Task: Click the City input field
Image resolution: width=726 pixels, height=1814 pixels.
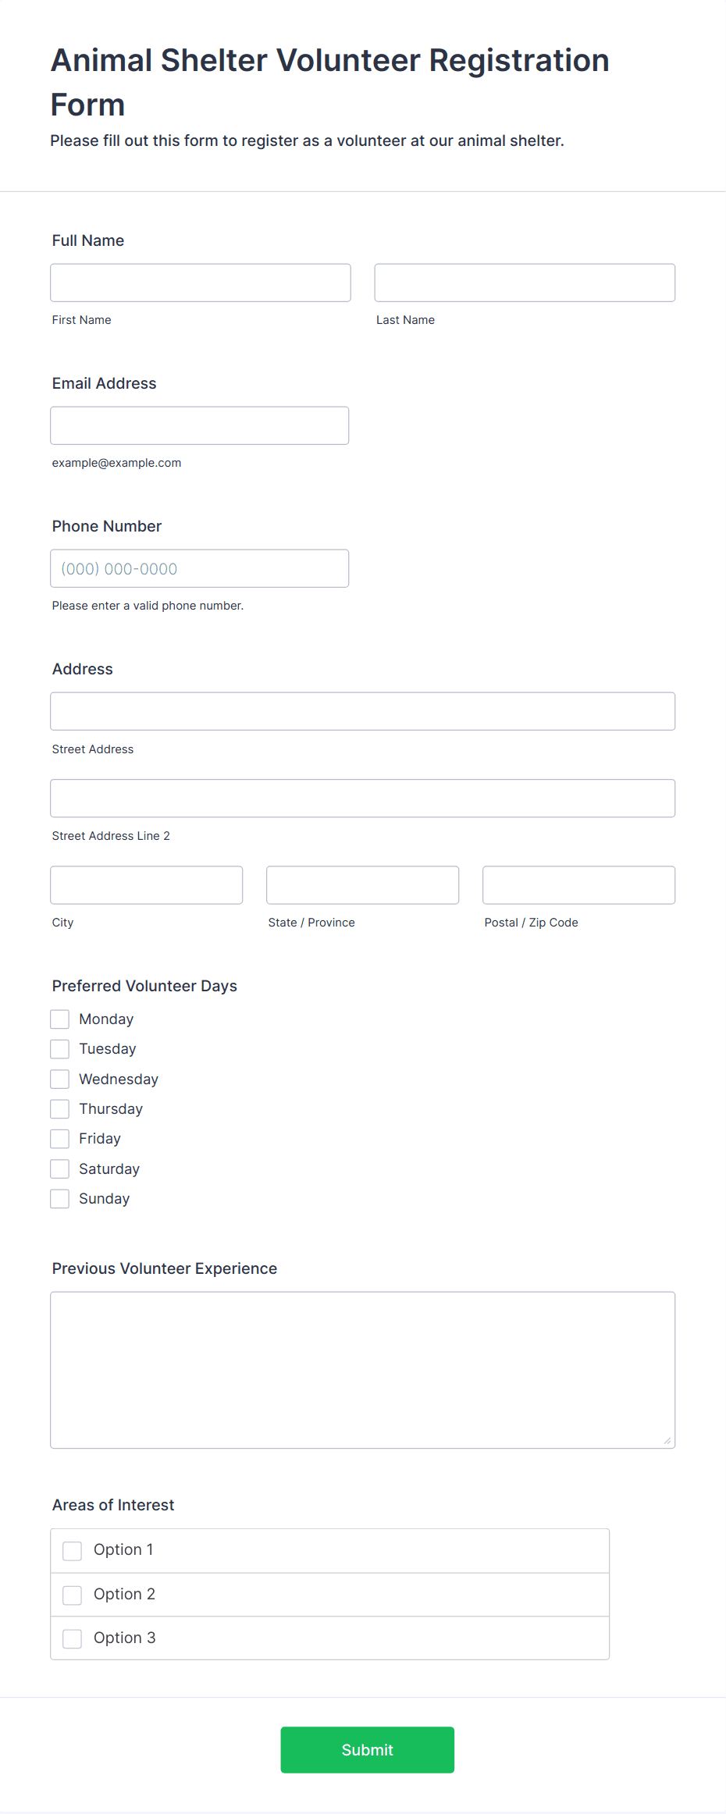Action: (x=147, y=885)
